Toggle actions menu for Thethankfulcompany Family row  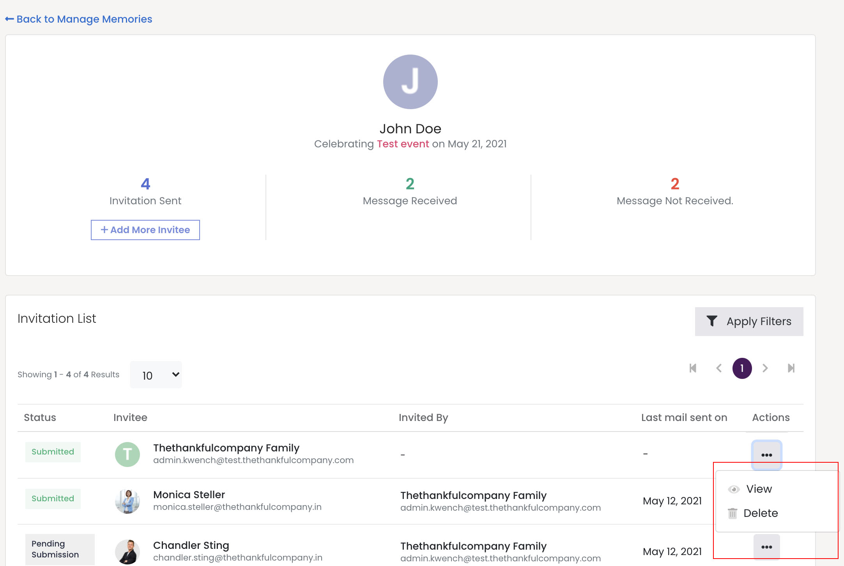click(766, 455)
